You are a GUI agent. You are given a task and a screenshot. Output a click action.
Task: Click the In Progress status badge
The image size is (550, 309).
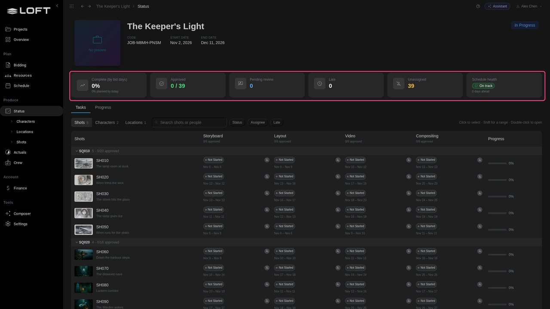(525, 25)
